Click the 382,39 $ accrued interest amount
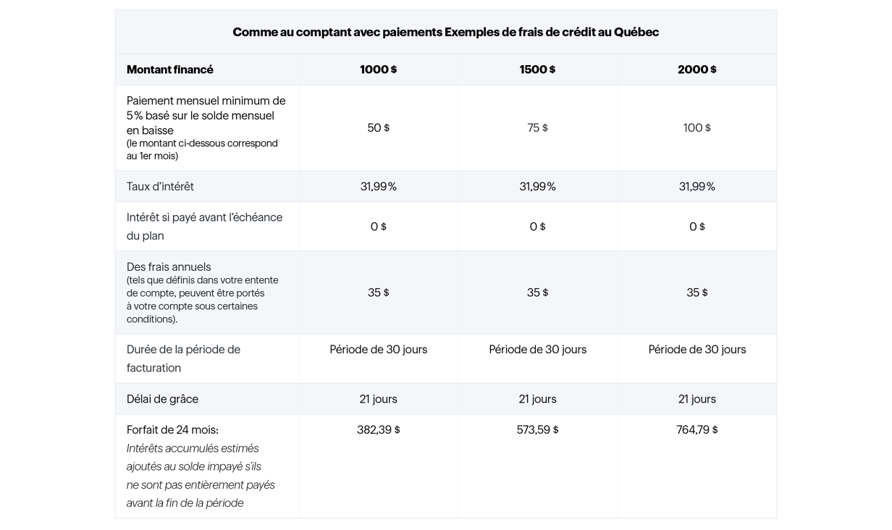 pos(378,430)
